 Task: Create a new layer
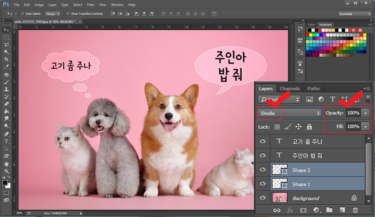342,210
